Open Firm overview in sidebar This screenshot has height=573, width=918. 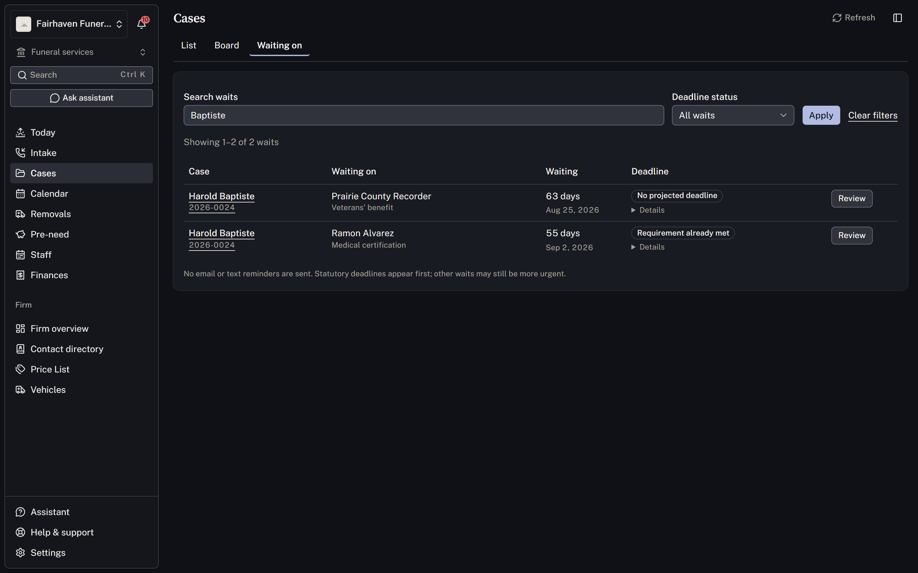[x=82, y=329]
